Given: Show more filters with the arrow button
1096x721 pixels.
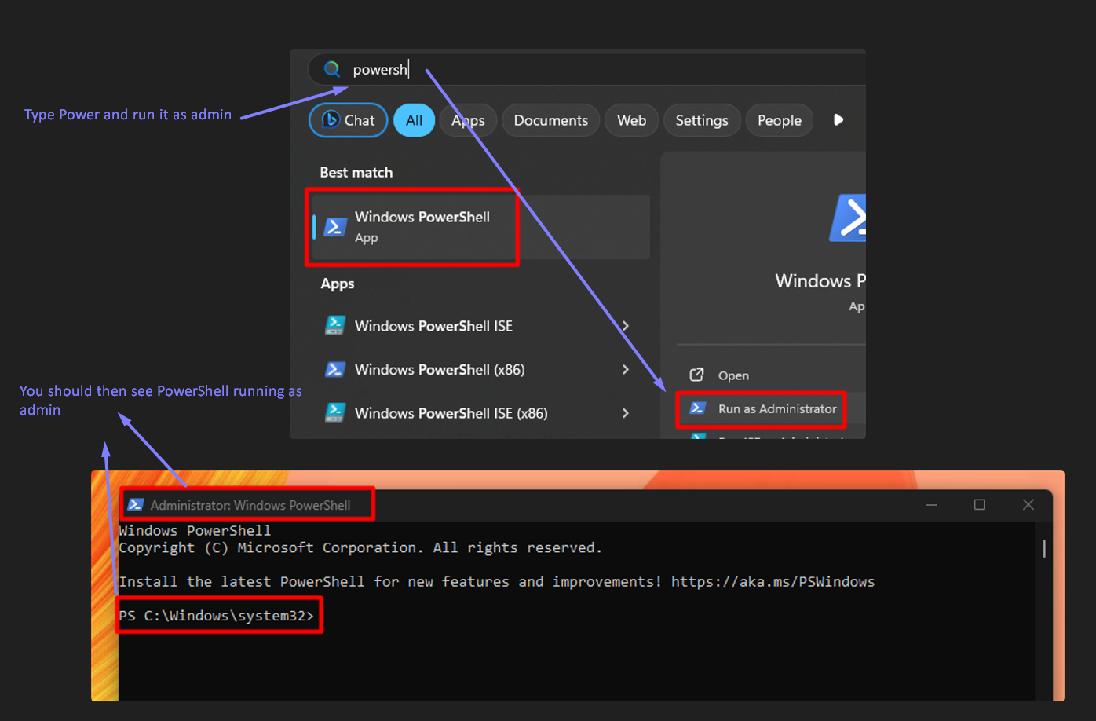Looking at the screenshot, I should pos(838,119).
